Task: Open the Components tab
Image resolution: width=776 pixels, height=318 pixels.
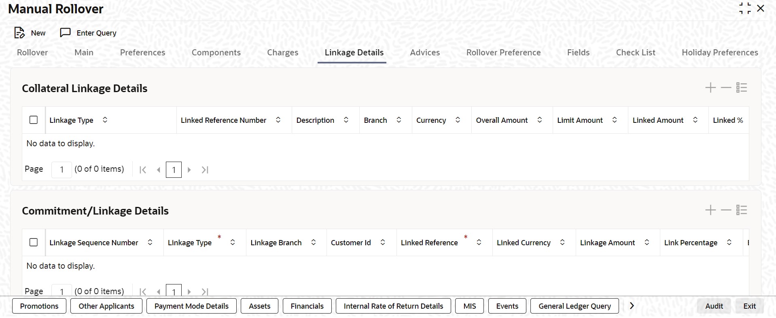Action: (x=216, y=53)
